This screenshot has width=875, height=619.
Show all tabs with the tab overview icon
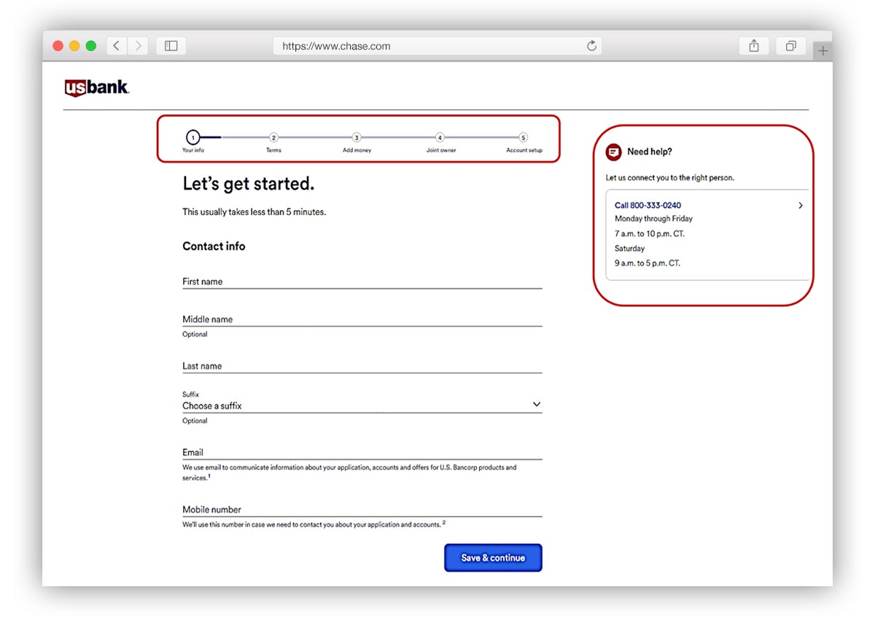point(790,46)
